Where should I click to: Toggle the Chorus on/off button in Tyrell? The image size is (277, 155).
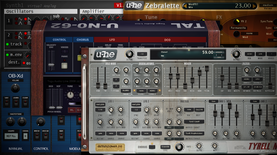(x=152, y=147)
